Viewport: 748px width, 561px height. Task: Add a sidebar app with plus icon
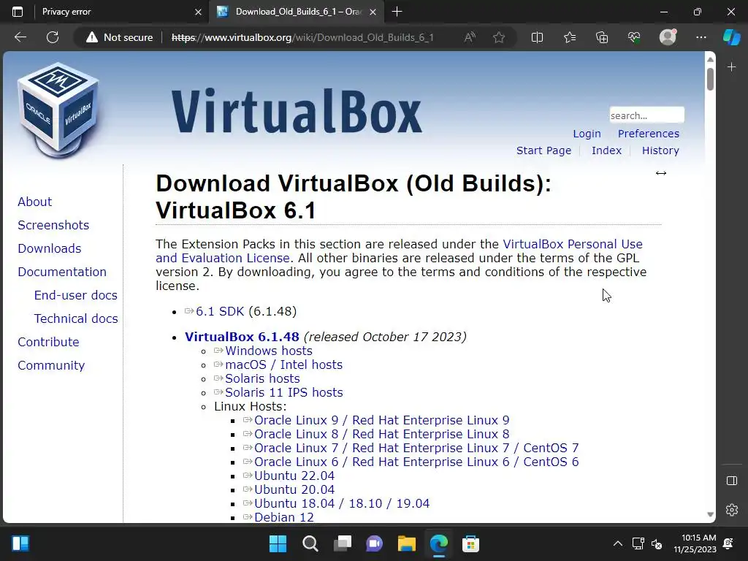coord(732,66)
